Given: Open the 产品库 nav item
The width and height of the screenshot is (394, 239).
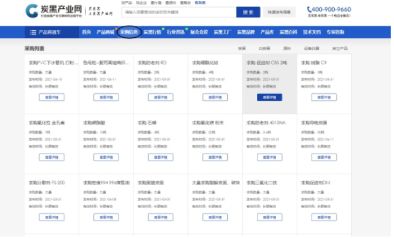Looking at the screenshot, I should pos(267,32).
